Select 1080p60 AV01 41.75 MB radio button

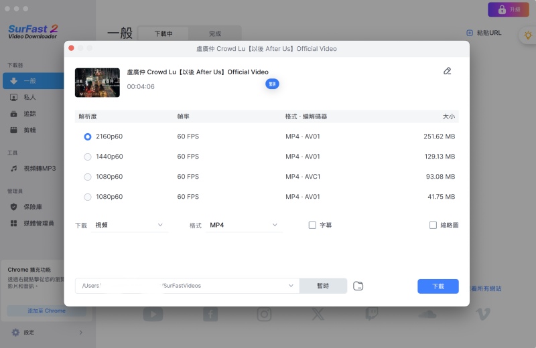point(88,197)
